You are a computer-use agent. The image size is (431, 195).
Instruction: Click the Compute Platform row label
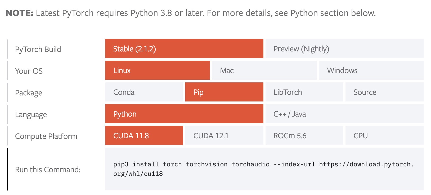point(46,136)
